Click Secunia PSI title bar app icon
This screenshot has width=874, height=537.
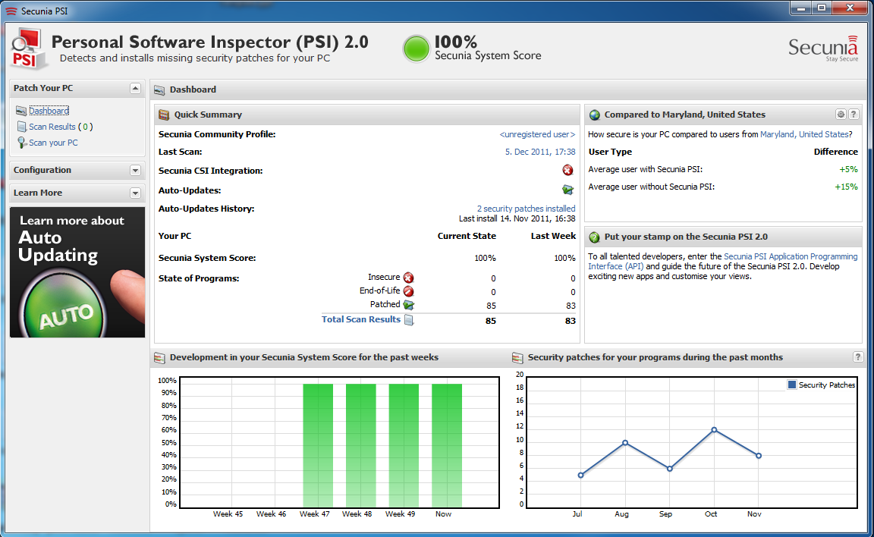[11, 11]
